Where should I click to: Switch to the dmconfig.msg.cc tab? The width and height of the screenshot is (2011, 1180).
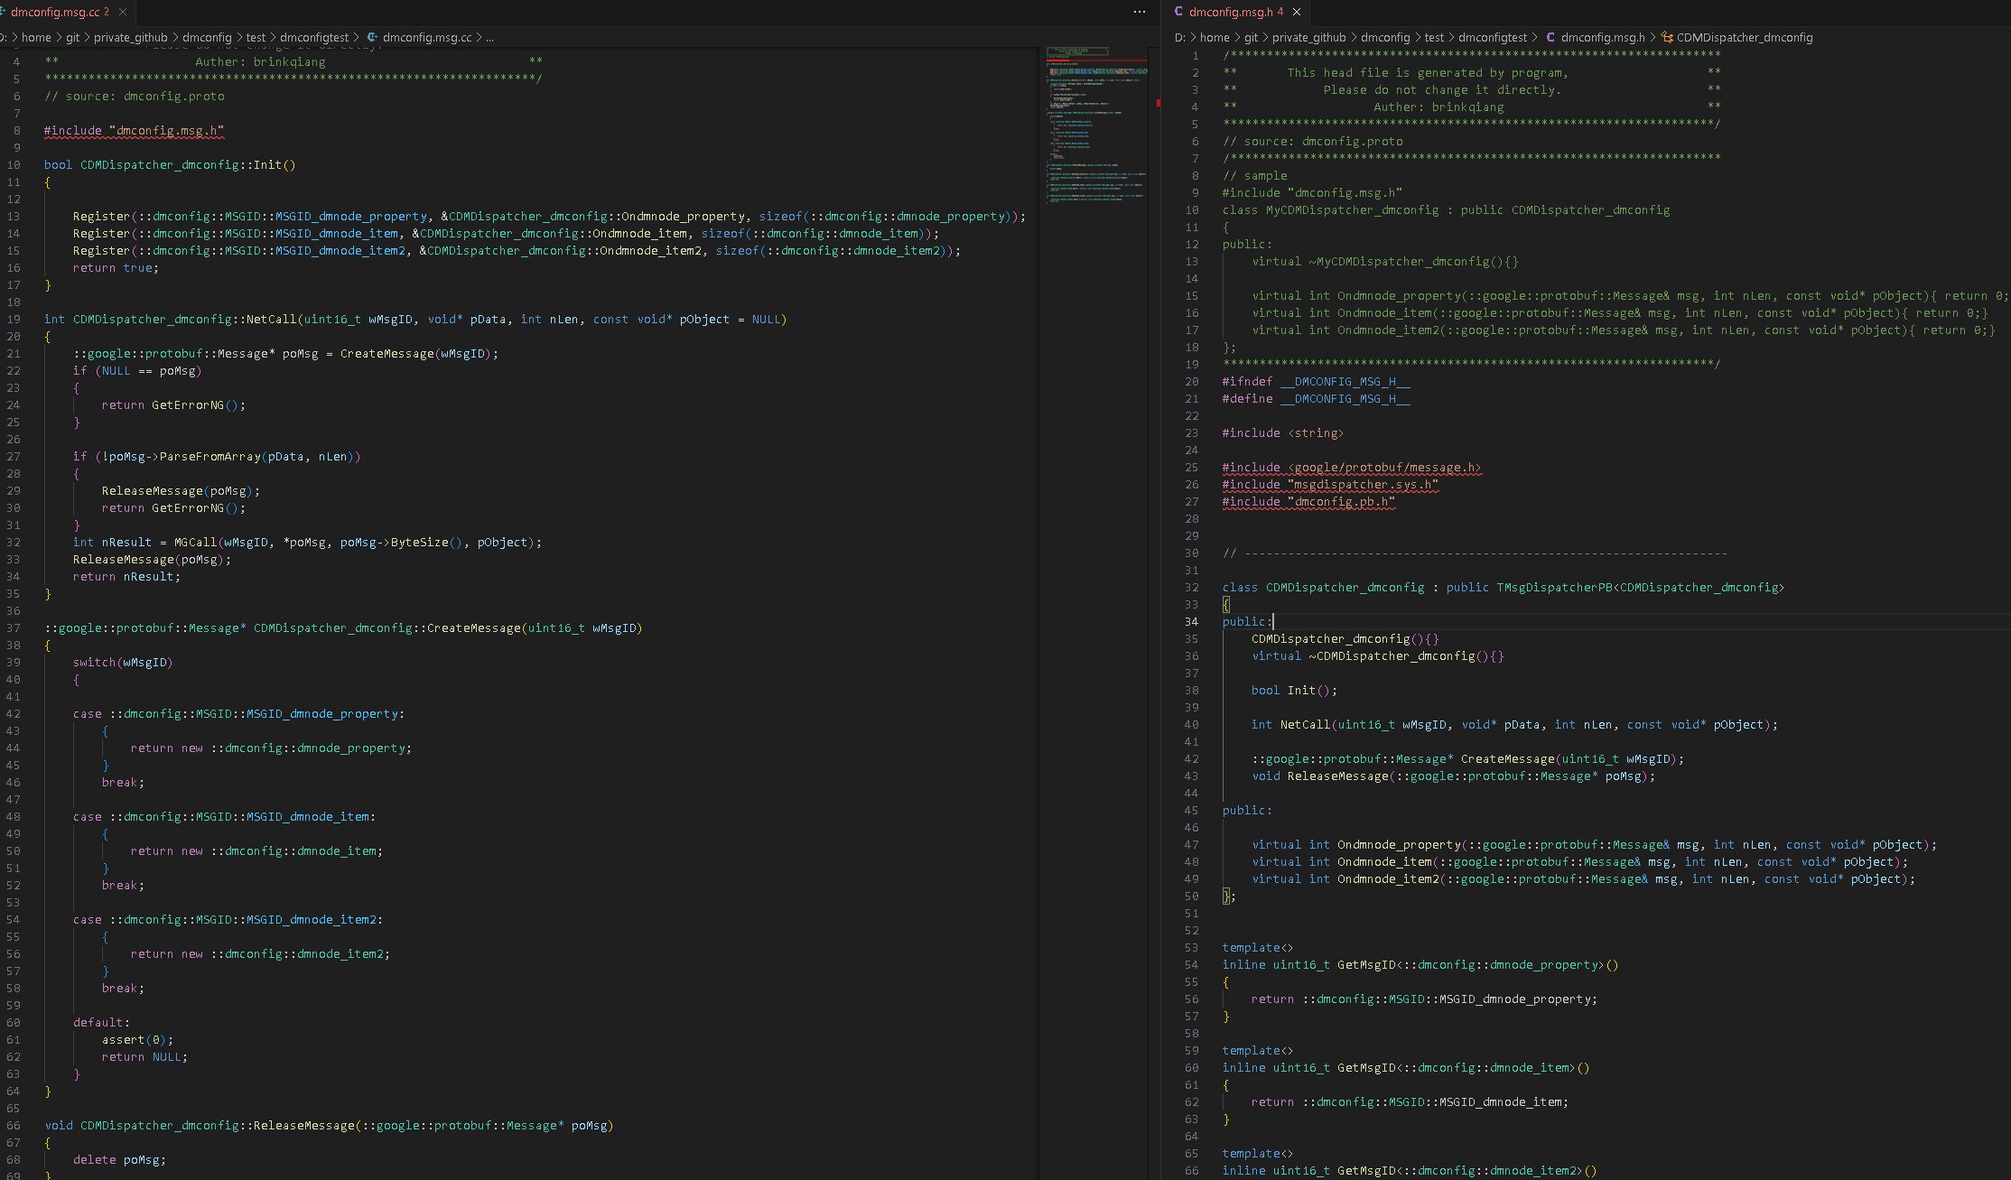tap(54, 13)
